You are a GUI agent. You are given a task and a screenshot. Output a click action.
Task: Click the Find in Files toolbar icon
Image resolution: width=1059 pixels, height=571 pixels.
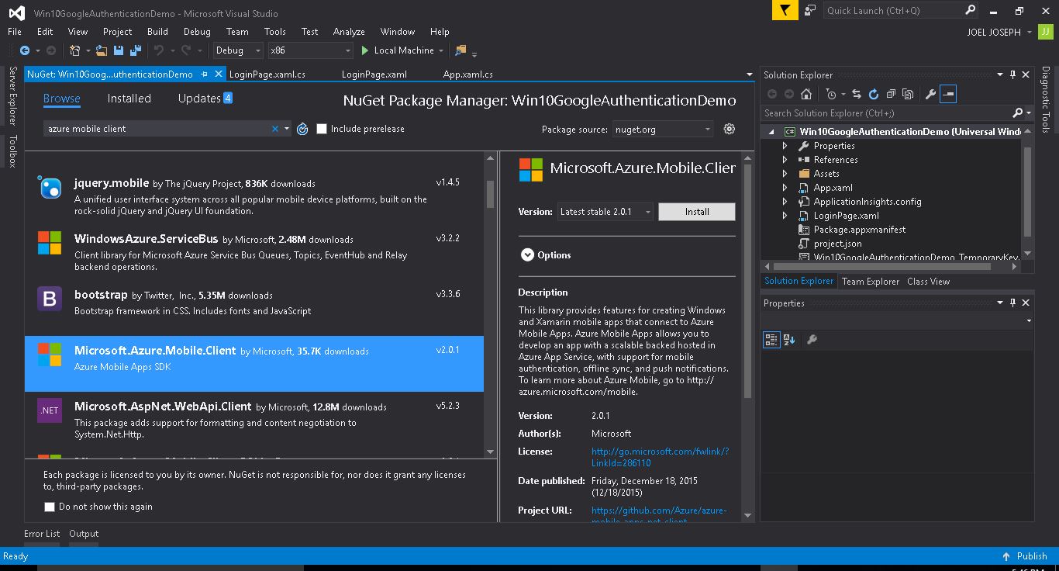click(x=461, y=50)
